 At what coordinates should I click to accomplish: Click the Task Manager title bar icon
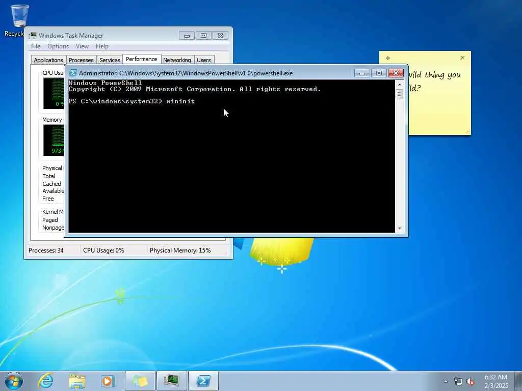(x=32, y=35)
